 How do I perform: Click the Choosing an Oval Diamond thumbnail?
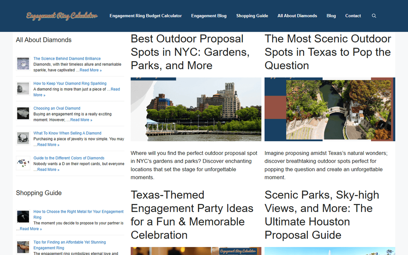(23, 113)
